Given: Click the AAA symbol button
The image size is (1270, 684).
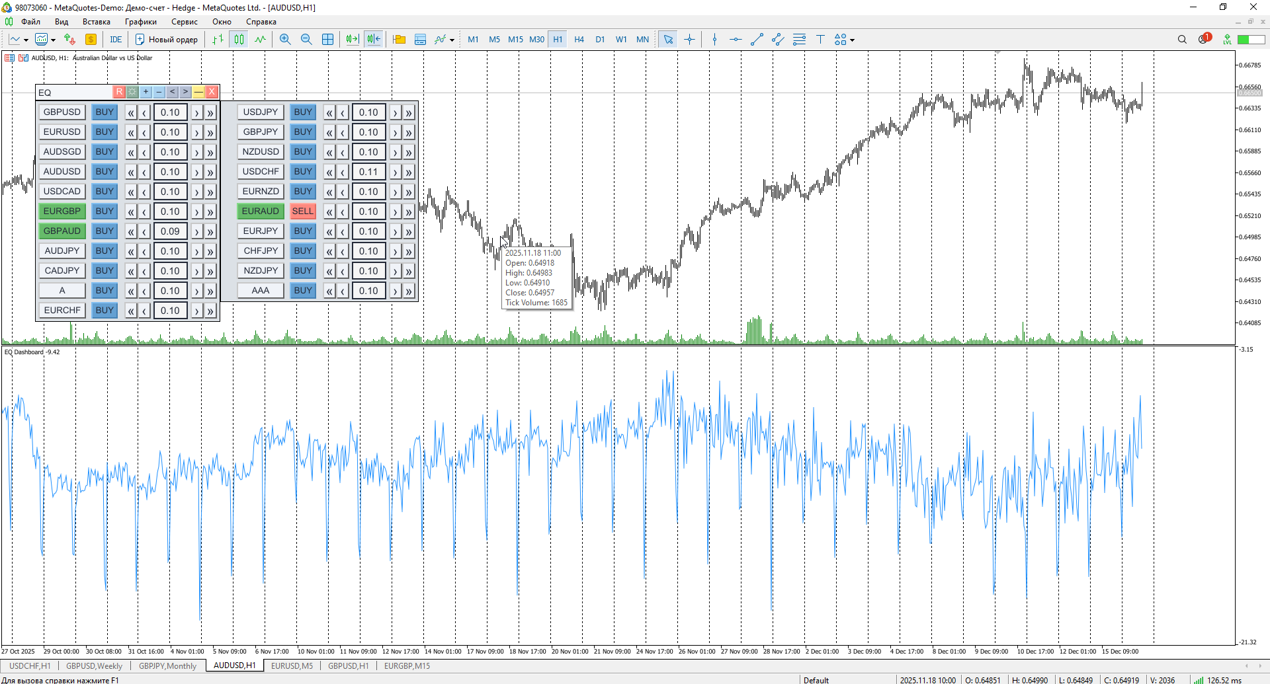Looking at the screenshot, I should [x=261, y=291].
